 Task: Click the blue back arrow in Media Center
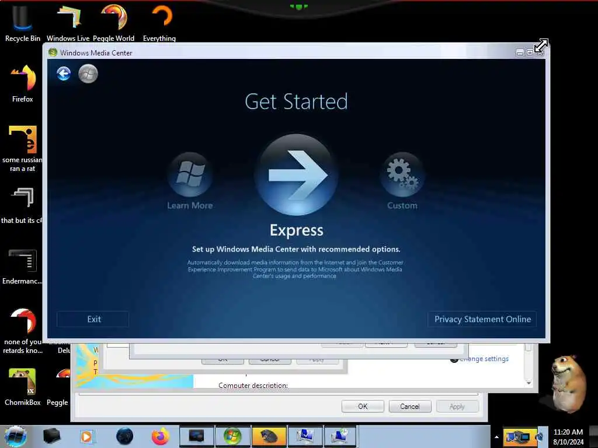pyautogui.click(x=64, y=73)
